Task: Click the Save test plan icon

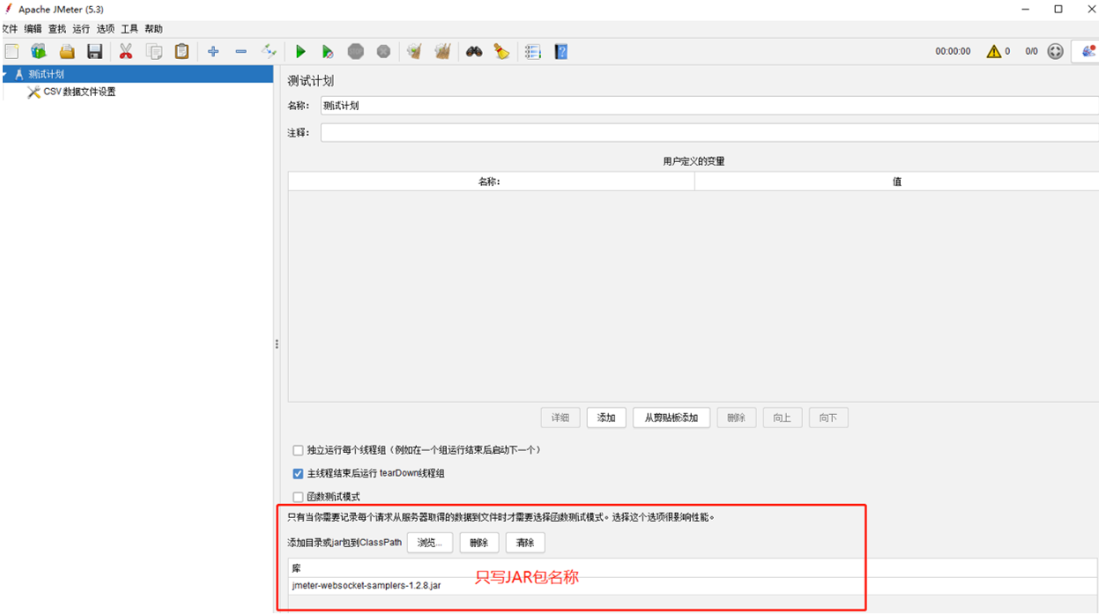Action: point(95,52)
